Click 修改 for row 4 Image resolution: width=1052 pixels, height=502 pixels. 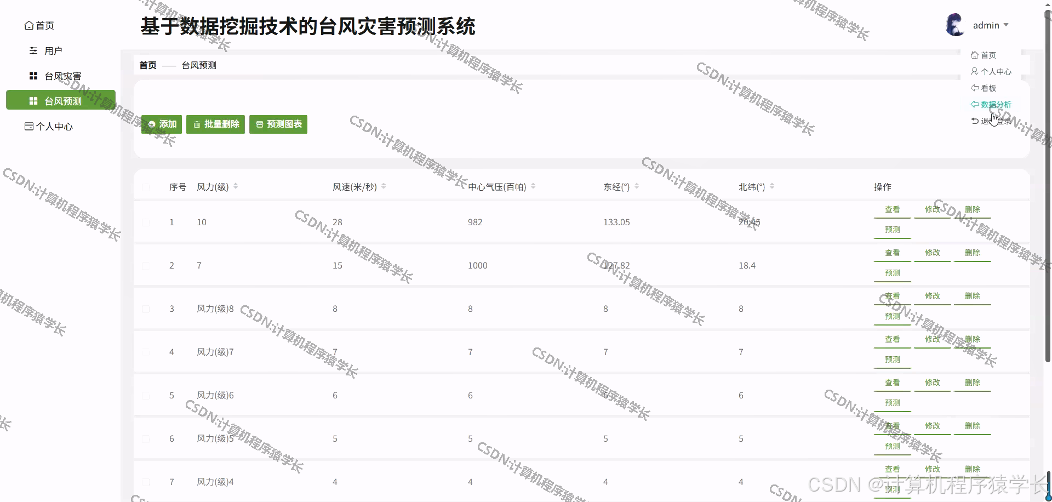[933, 340]
